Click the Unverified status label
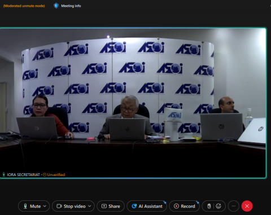 point(56,175)
